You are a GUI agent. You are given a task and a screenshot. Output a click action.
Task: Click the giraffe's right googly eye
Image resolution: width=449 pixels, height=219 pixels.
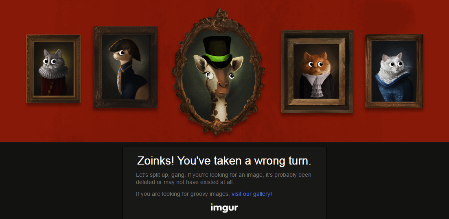click(x=232, y=76)
